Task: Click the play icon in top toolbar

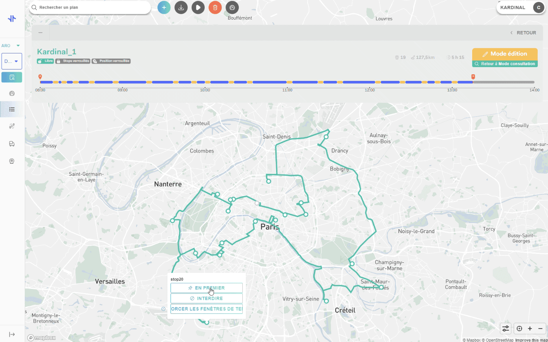Action: [x=198, y=7]
